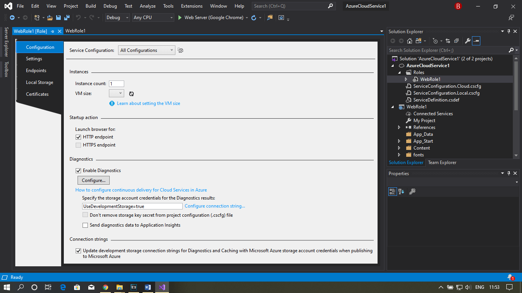522x293 pixels.
Task: Click the New Project toolbar icon
Action: pyautogui.click(x=37, y=18)
